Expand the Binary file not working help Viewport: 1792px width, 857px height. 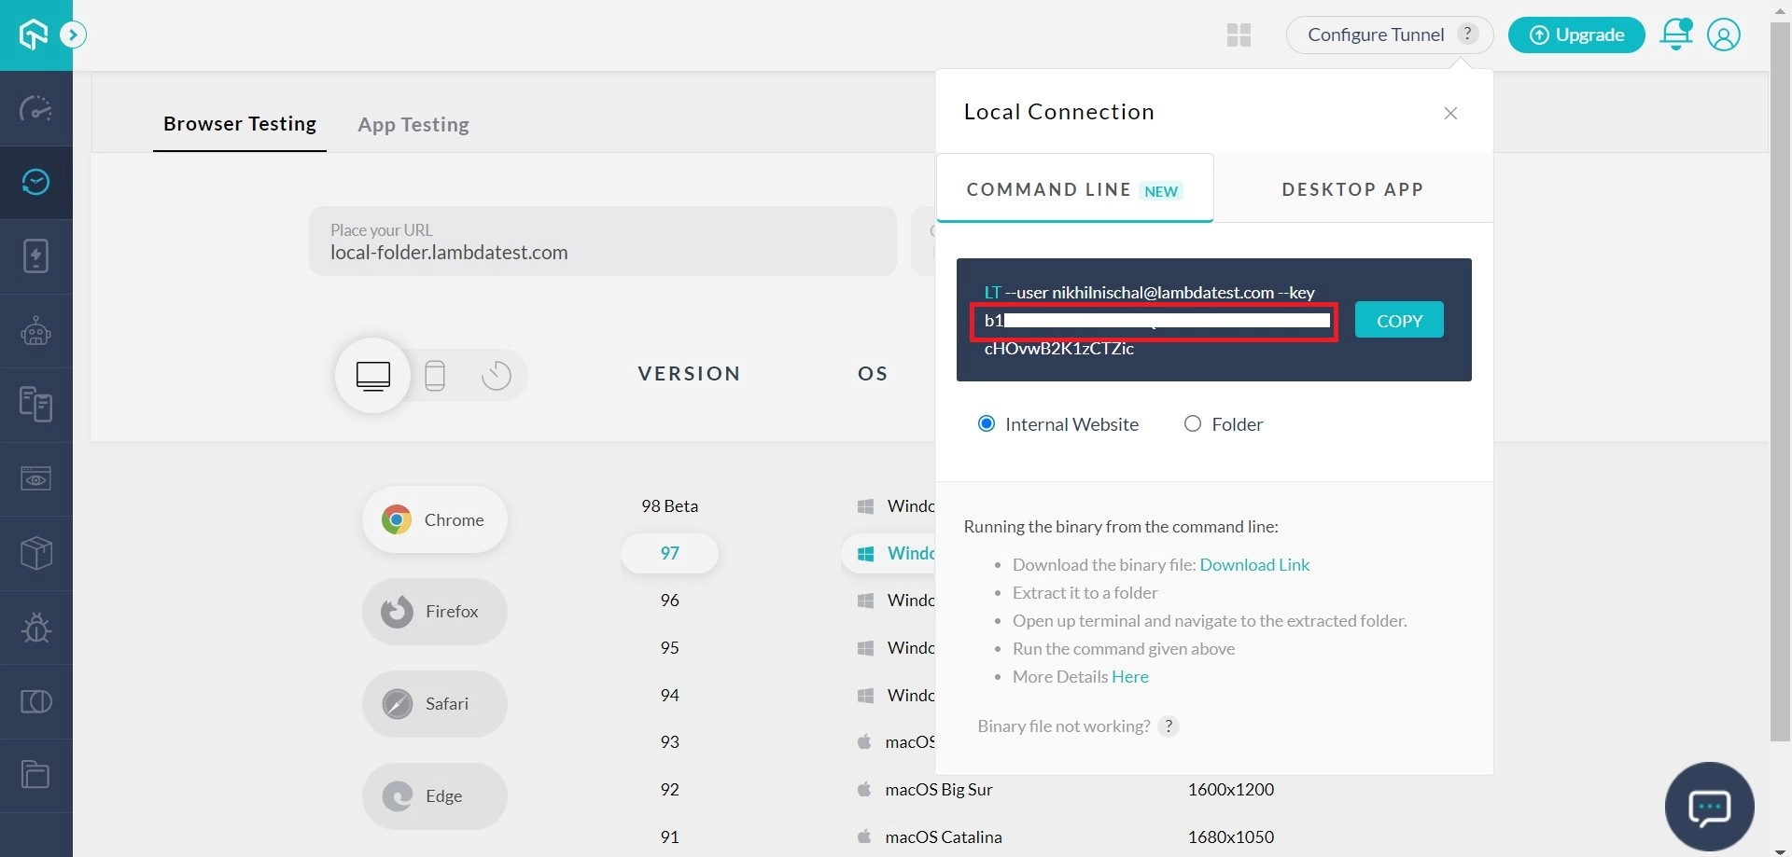1168,726
